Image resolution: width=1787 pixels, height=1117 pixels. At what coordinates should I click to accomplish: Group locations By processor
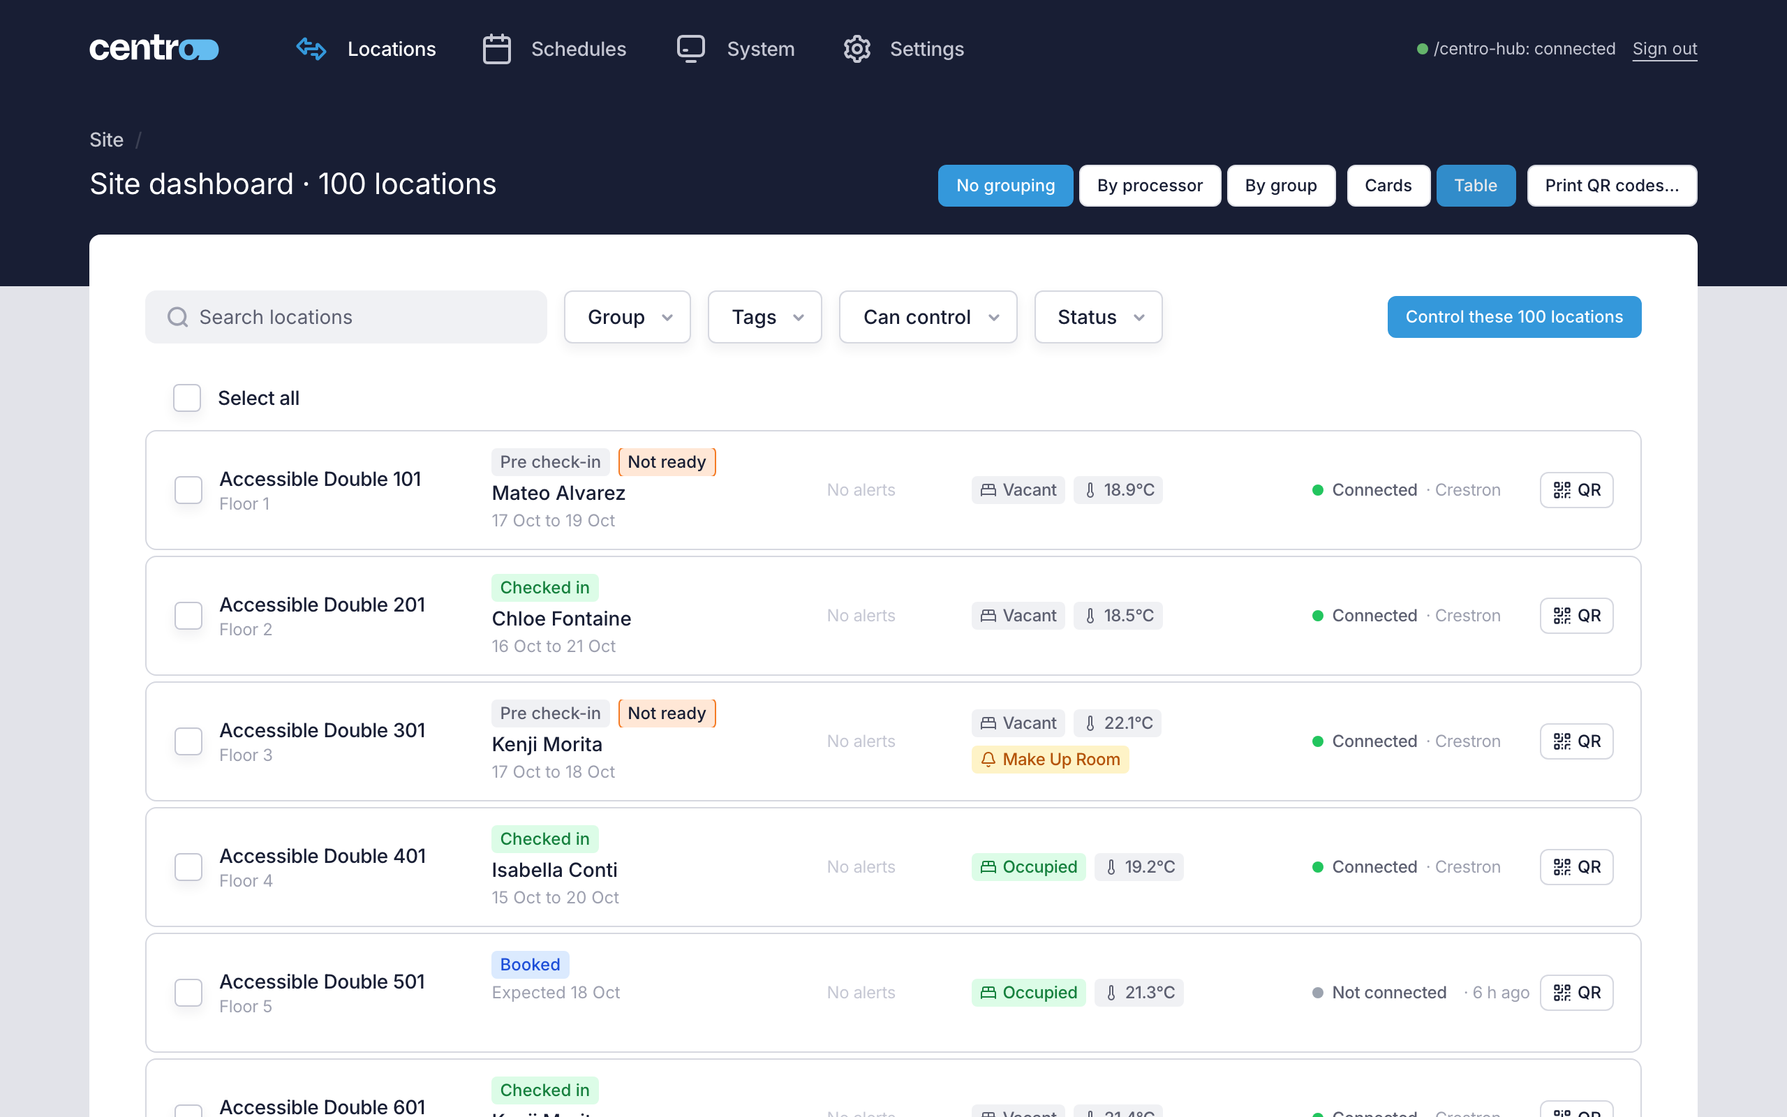[1149, 186]
